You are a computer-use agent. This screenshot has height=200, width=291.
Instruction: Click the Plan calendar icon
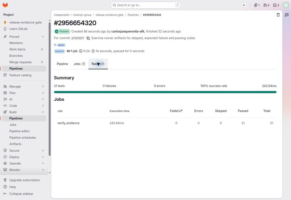coord(5,93)
